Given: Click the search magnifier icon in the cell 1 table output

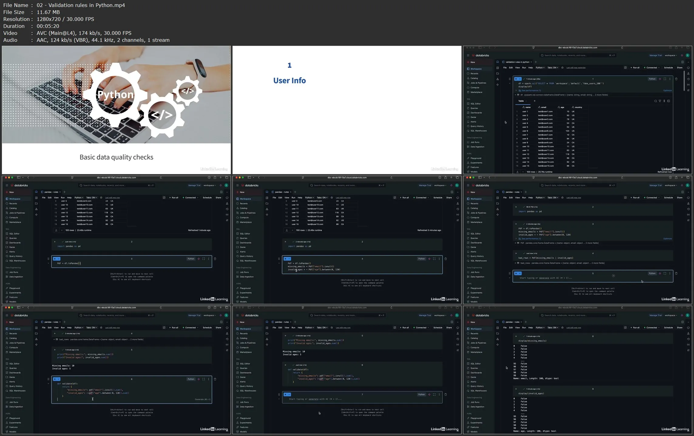Looking at the screenshot, I should (655, 101).
